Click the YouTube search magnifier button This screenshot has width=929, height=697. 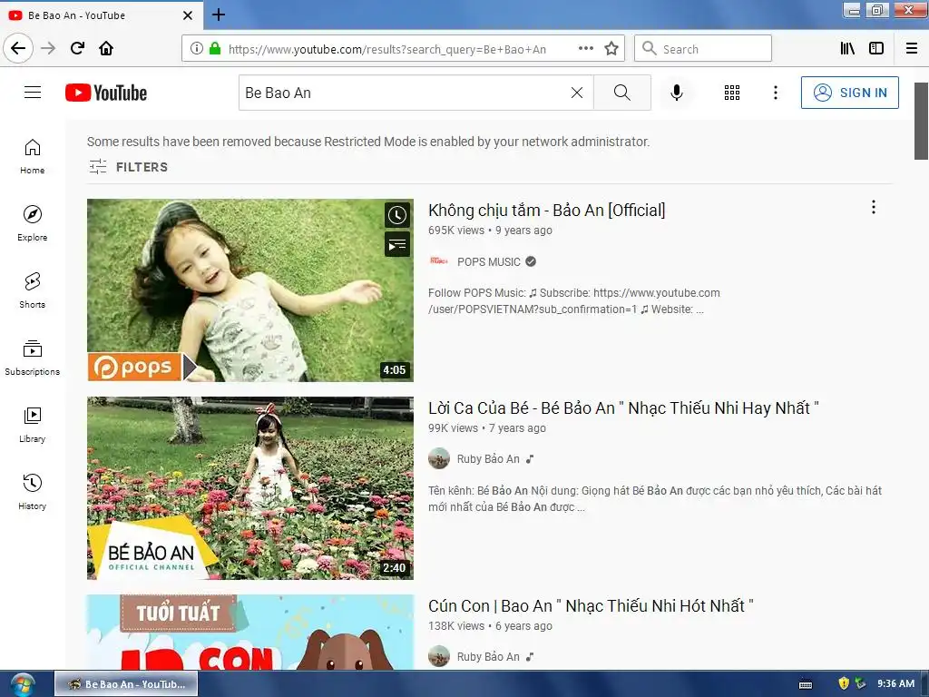pyautogui.click(x=622, y=93)
